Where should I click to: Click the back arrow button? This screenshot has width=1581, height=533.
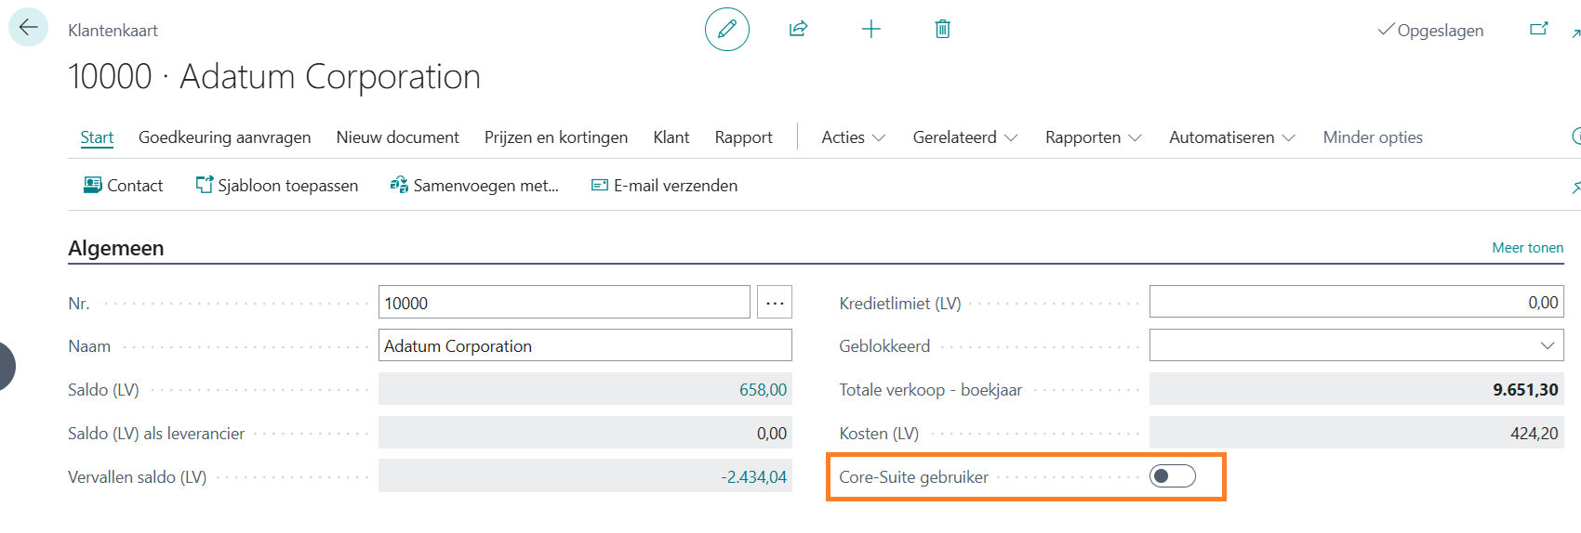[x=28, y=28]
